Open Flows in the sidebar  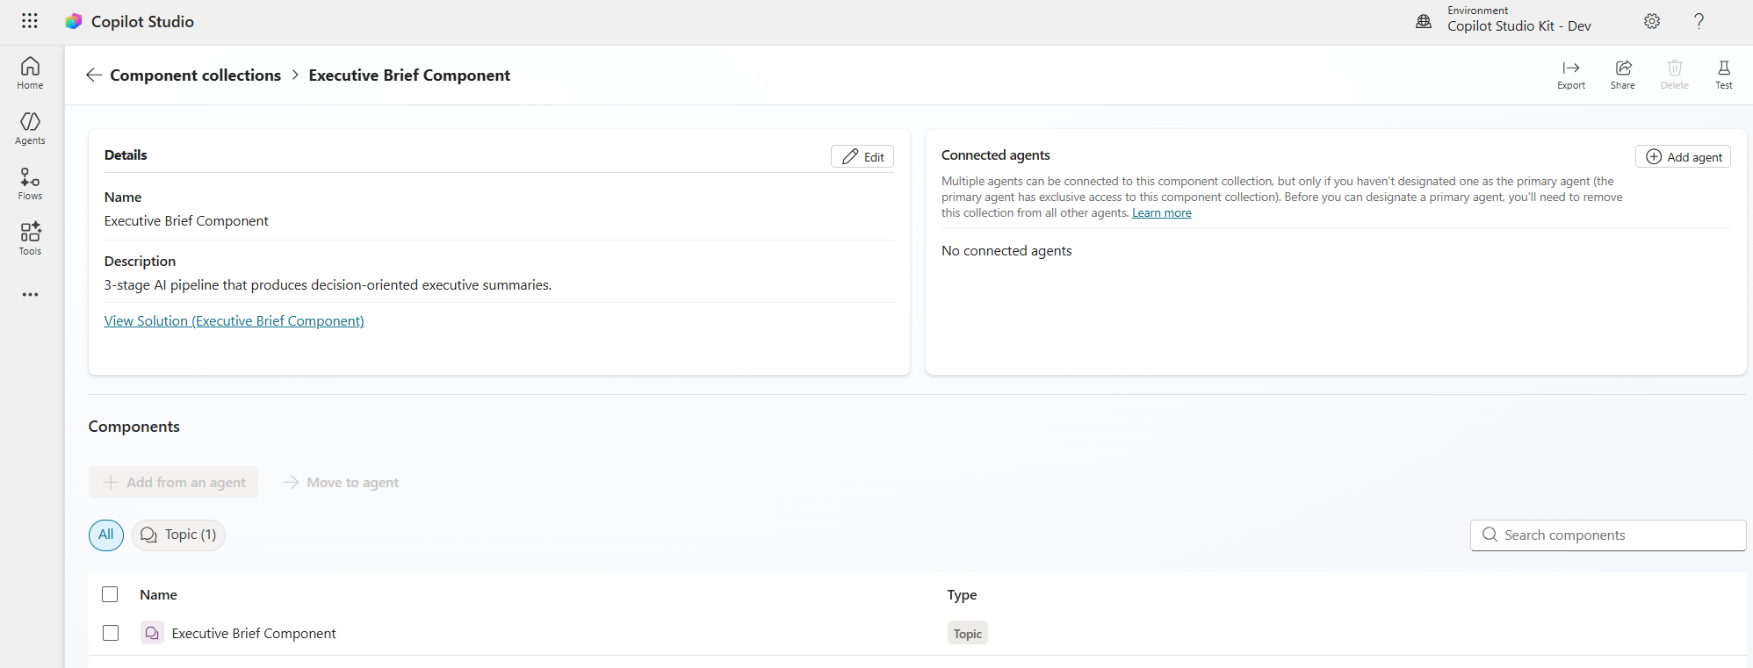(30, 184)
